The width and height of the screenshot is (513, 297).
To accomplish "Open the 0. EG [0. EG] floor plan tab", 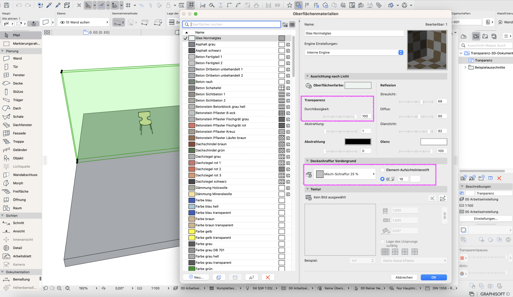I will (x=96, y=32).
